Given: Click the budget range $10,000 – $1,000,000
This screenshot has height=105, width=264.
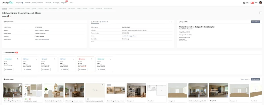Looking at the screenshot, I should [40, 33].
